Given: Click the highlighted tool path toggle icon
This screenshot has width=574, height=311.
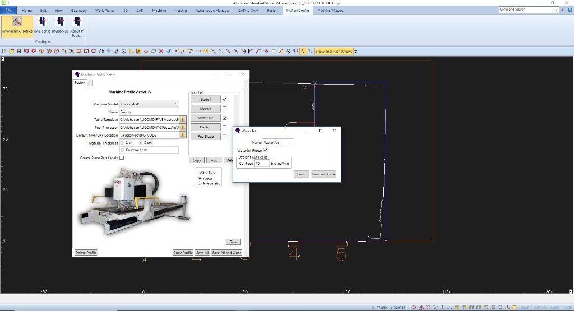Looking at the screenshot, I should pos(303,51).
